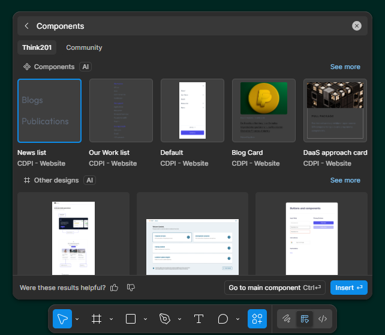The width and height of the screenshot is (385, 335).
Task: Select the Pen tool
Action: point(165,319)
